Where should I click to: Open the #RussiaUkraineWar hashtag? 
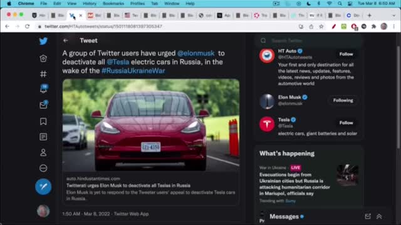click(133, 71)
